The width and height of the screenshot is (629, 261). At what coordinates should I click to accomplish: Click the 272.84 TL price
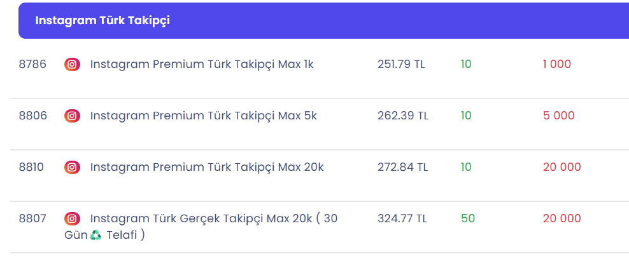[403, 167]
